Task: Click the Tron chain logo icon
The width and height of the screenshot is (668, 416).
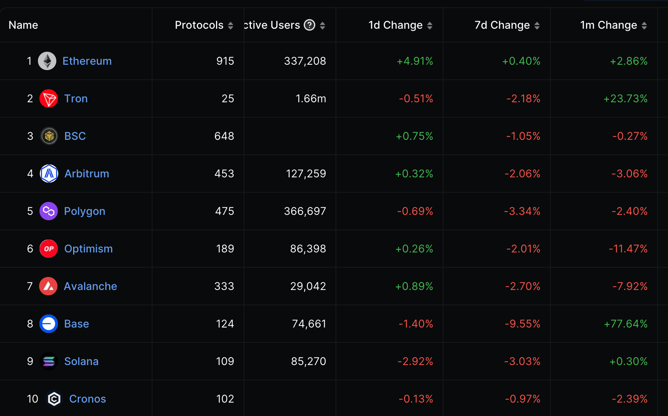Action: coord(49,98)
